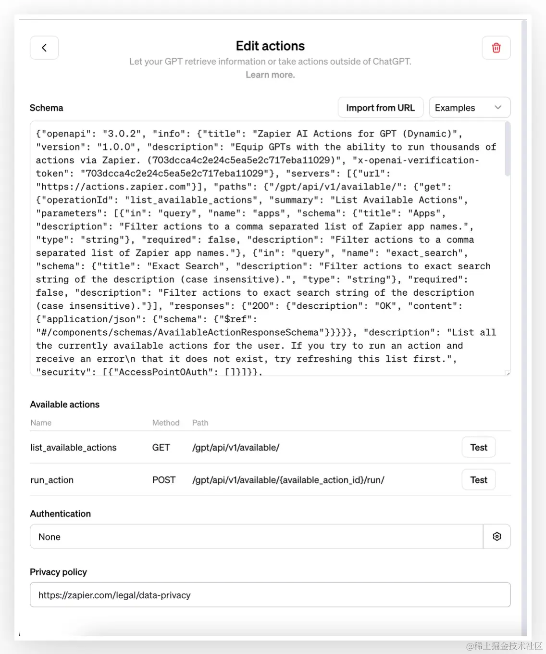Click the /gpt/api/v1/available/ path
This screenshot has width=546, height=654.
coord(236,448)
